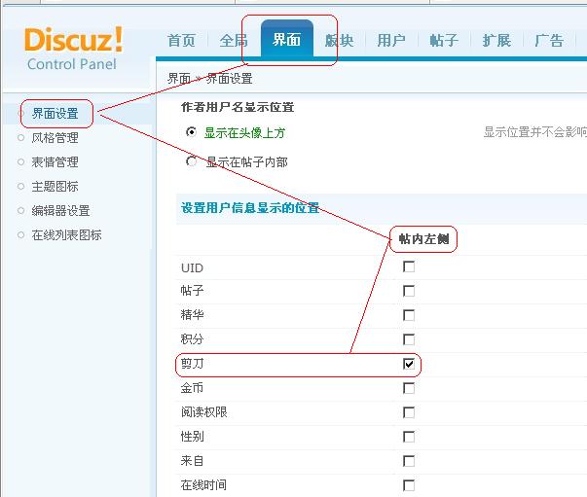Image resolution: width=587 pixels, height=497 pixels.
Task: Open 在线列表图标 in the sidebar
Action: (66, 235)
